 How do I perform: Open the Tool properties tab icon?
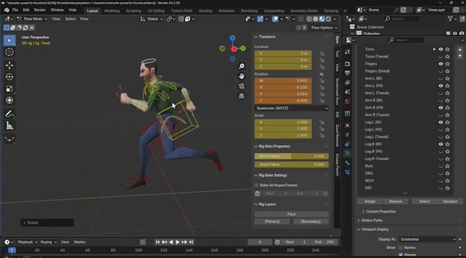click(x=347, y=52)
